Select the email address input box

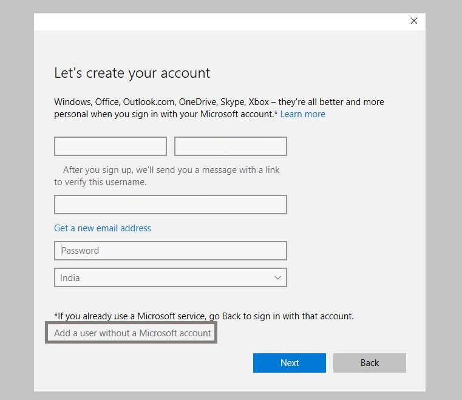[171, 205]
